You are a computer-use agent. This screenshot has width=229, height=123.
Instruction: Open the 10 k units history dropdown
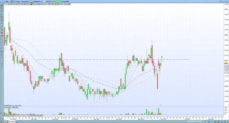[26, 1]
